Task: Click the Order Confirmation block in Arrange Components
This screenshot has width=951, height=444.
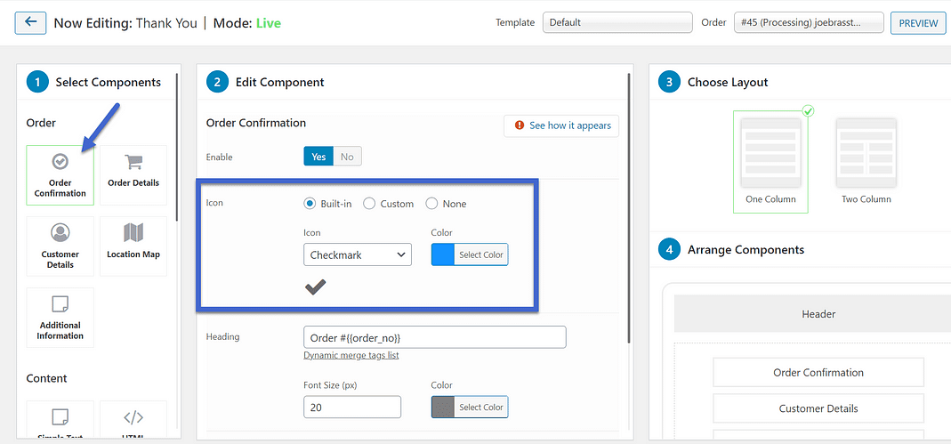Action: coord(818,373)
